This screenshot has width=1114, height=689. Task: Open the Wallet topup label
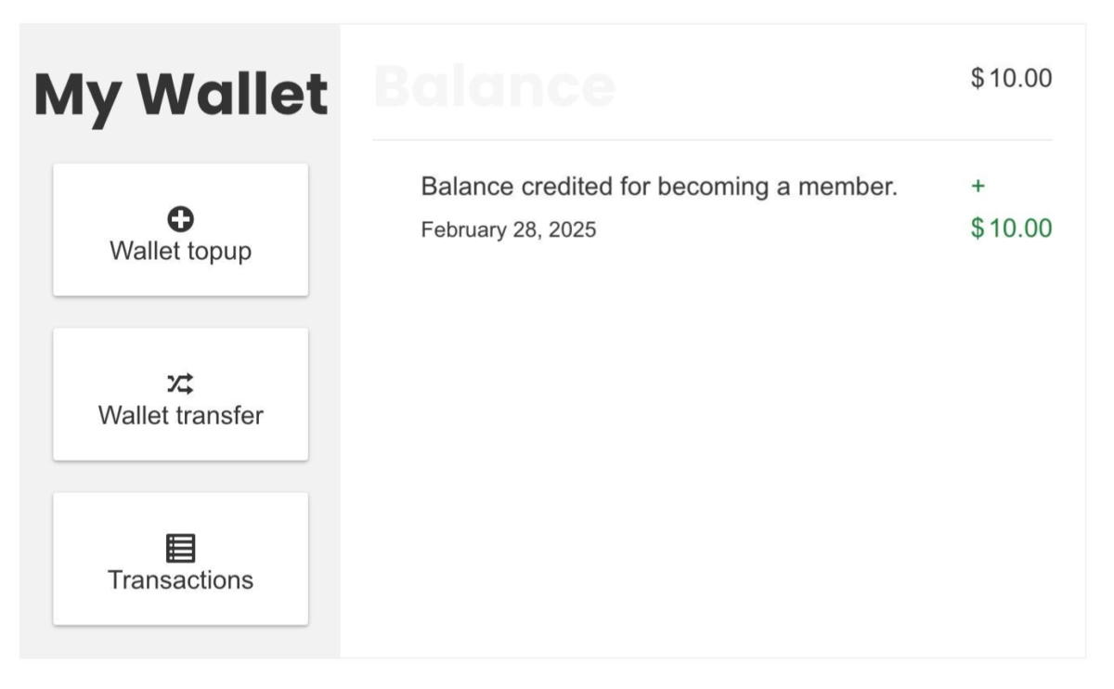(x=180, y=251)
